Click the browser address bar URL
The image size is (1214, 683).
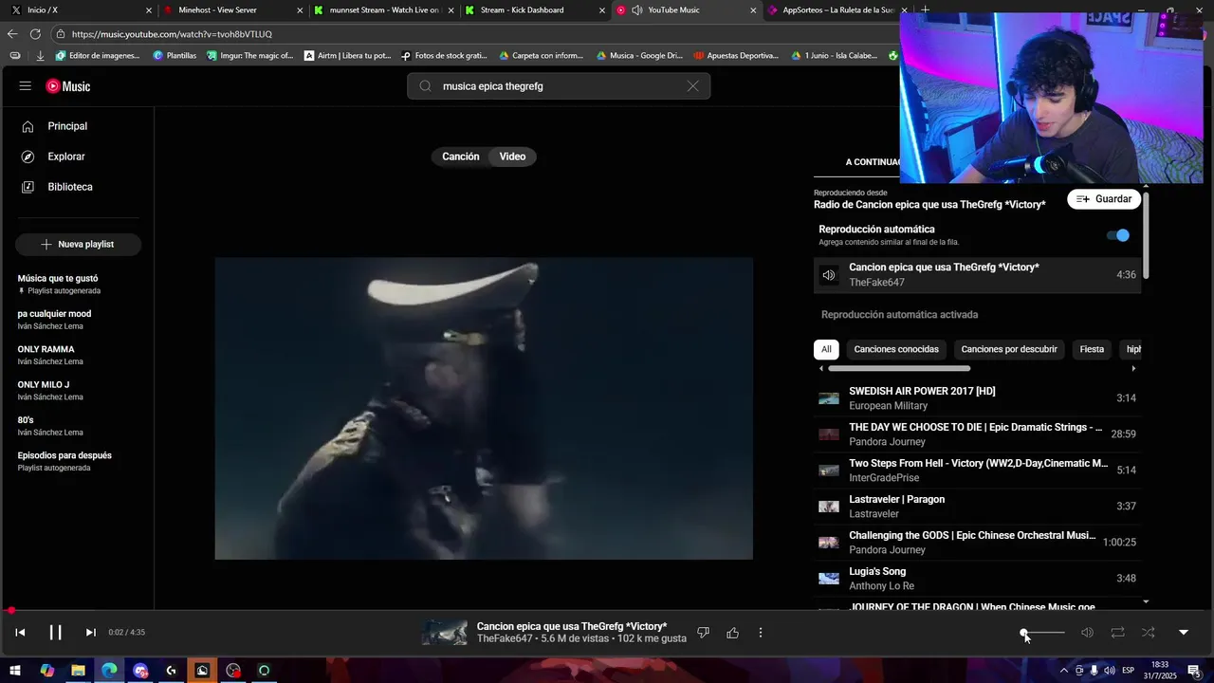point(172,34)
